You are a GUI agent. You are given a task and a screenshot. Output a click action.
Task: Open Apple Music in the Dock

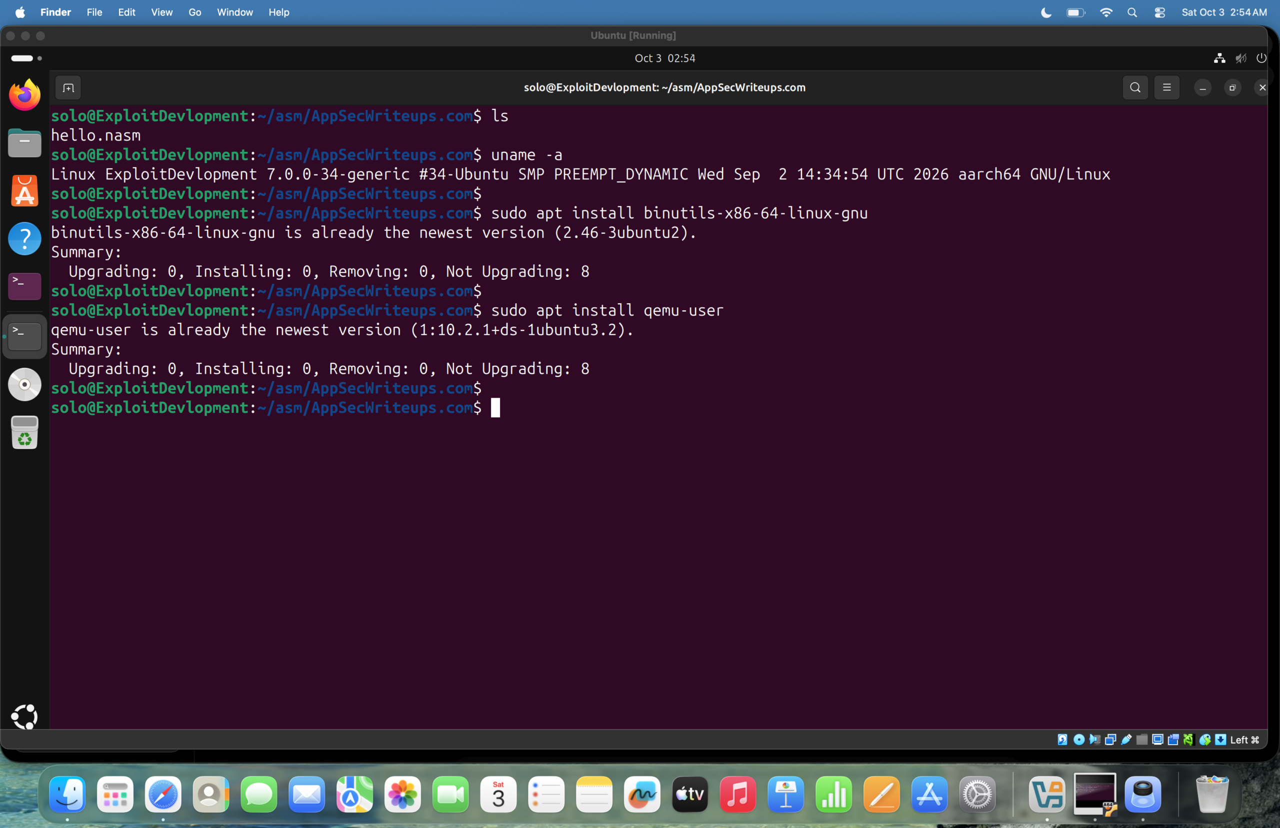coord(737,794)
